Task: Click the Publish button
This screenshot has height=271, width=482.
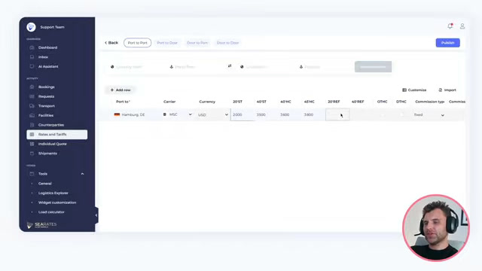Action: 447,43
